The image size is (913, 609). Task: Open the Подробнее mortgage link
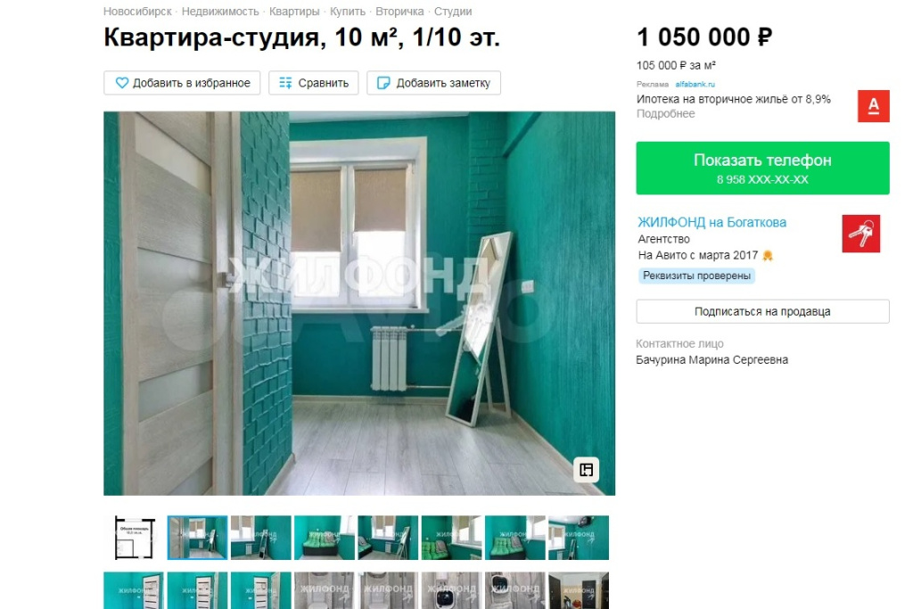(665, 113)
